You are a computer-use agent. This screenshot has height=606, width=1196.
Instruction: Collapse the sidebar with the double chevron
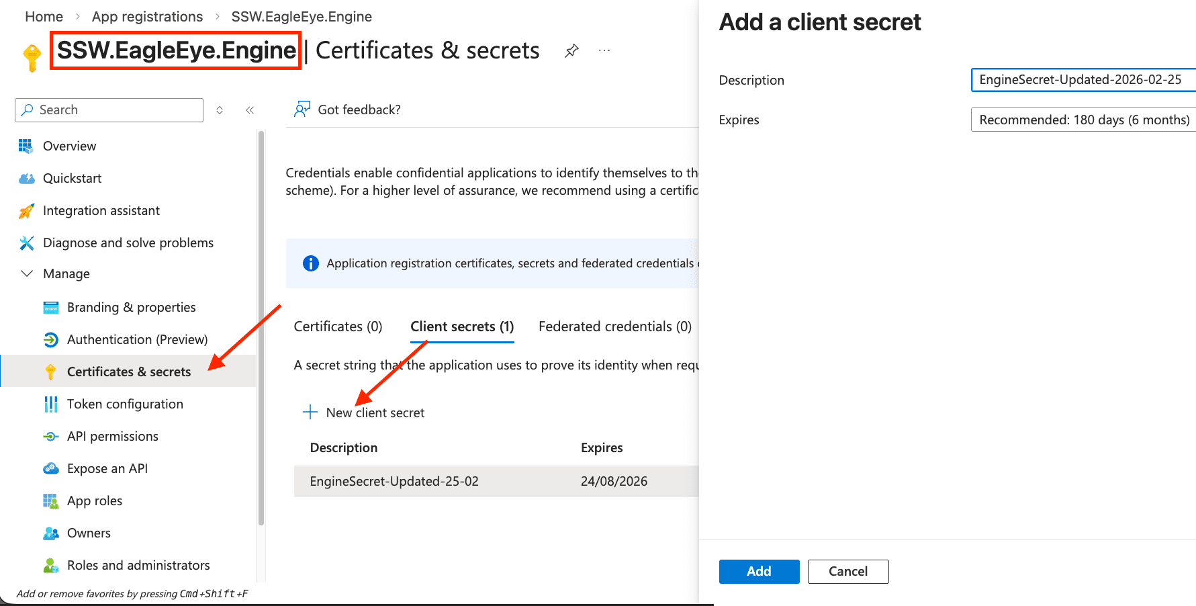(250, 110)
